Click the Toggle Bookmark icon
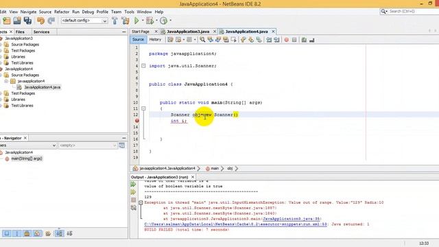This screenshot has width=439, height=247. [259, 40]
